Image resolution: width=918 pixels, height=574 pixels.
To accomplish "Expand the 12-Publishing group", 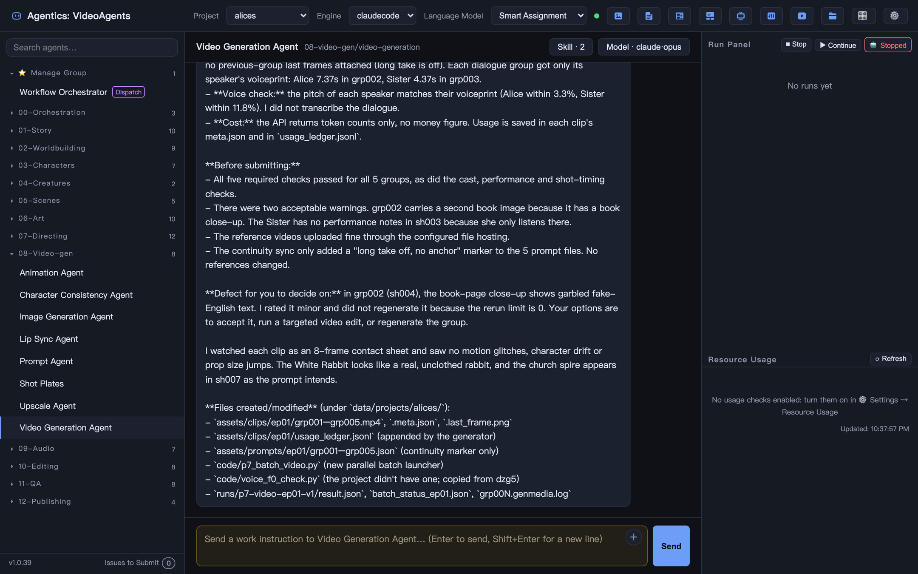I will click(92, 501).
